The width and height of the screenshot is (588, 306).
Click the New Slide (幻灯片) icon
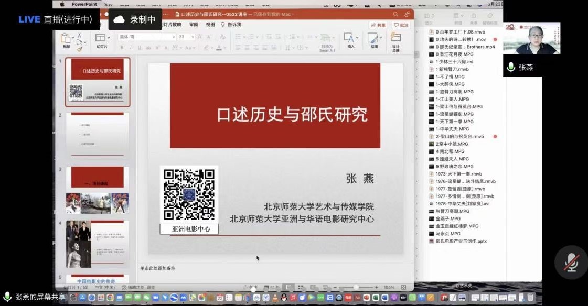[x=101, y=39]
